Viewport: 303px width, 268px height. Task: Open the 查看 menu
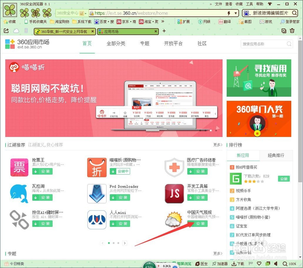click(x=229, y=4)
